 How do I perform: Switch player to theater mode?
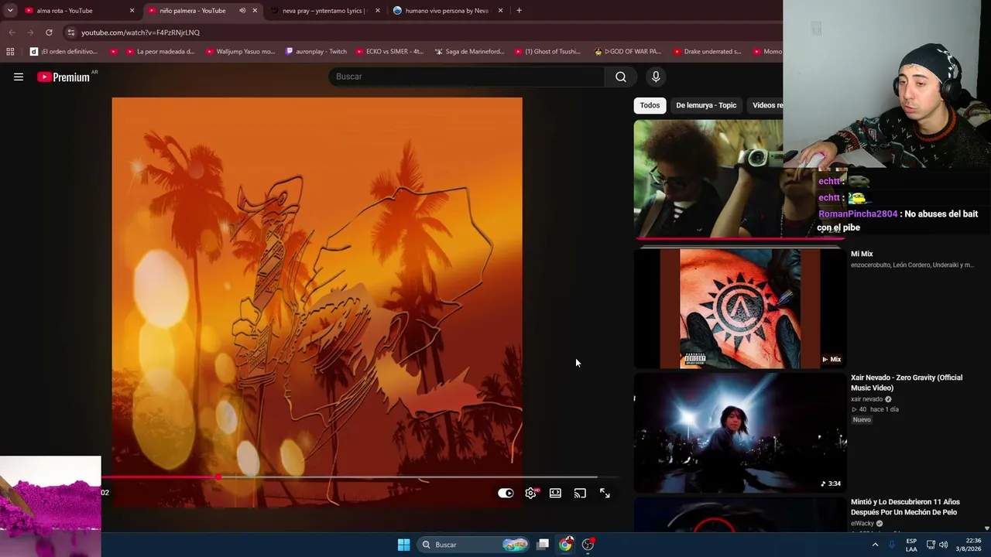coord(555,493)
